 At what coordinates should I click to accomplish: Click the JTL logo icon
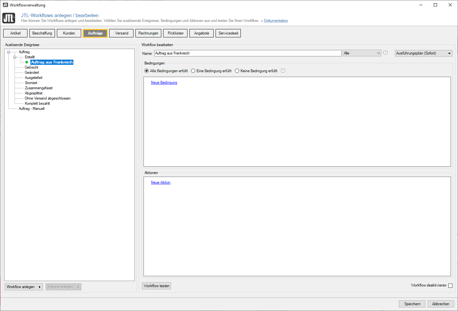[x=9, y=18]
